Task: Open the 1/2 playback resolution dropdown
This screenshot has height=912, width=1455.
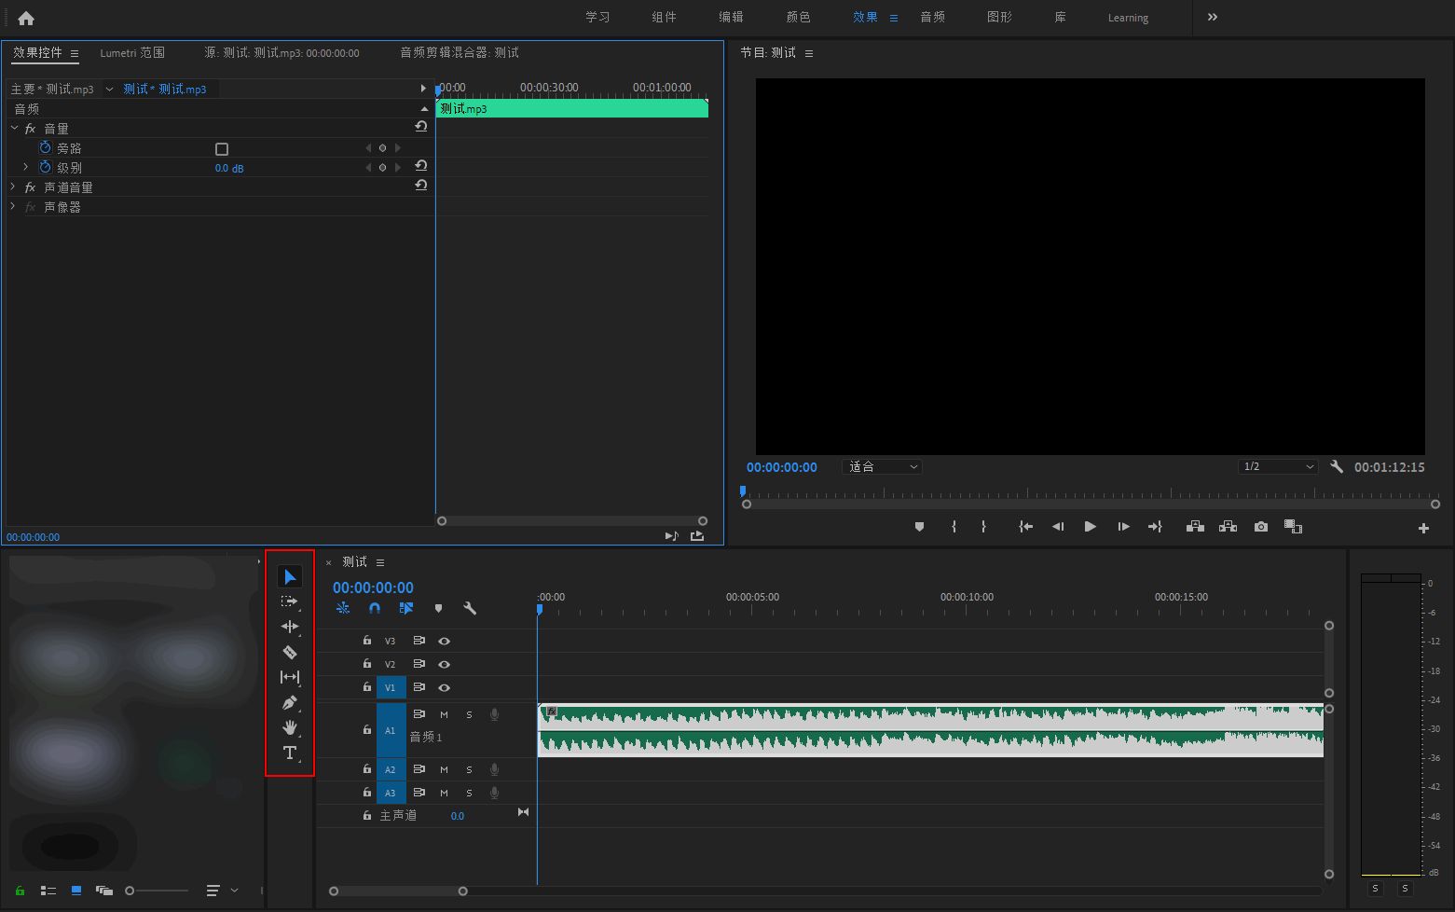Action: (x=1277, y=466)
